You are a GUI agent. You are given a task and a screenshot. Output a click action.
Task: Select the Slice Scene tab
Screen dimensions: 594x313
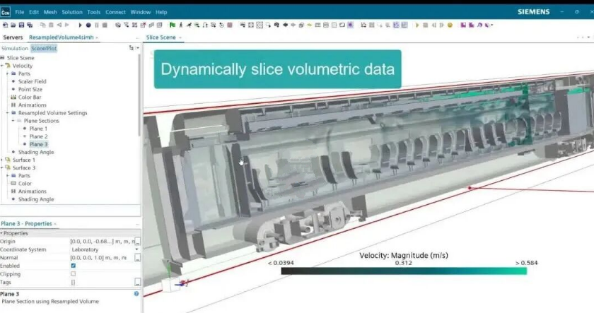coord(161,37)
